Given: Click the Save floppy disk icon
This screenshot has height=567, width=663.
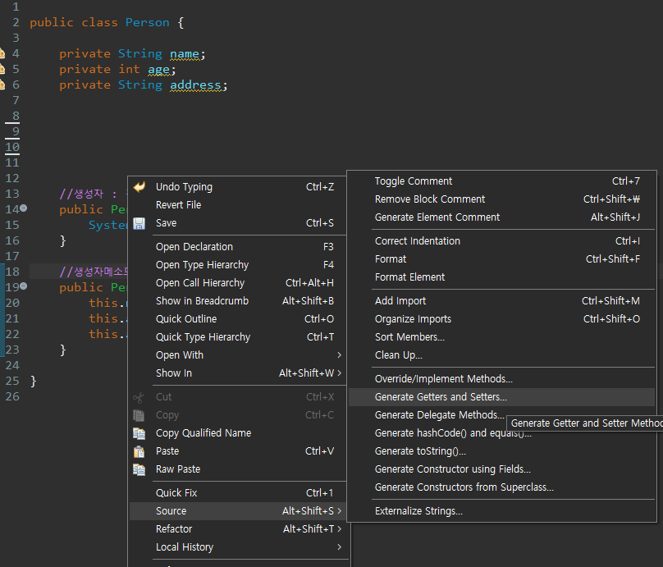Looking at the screenshot, I should click(x=139, y=223).
